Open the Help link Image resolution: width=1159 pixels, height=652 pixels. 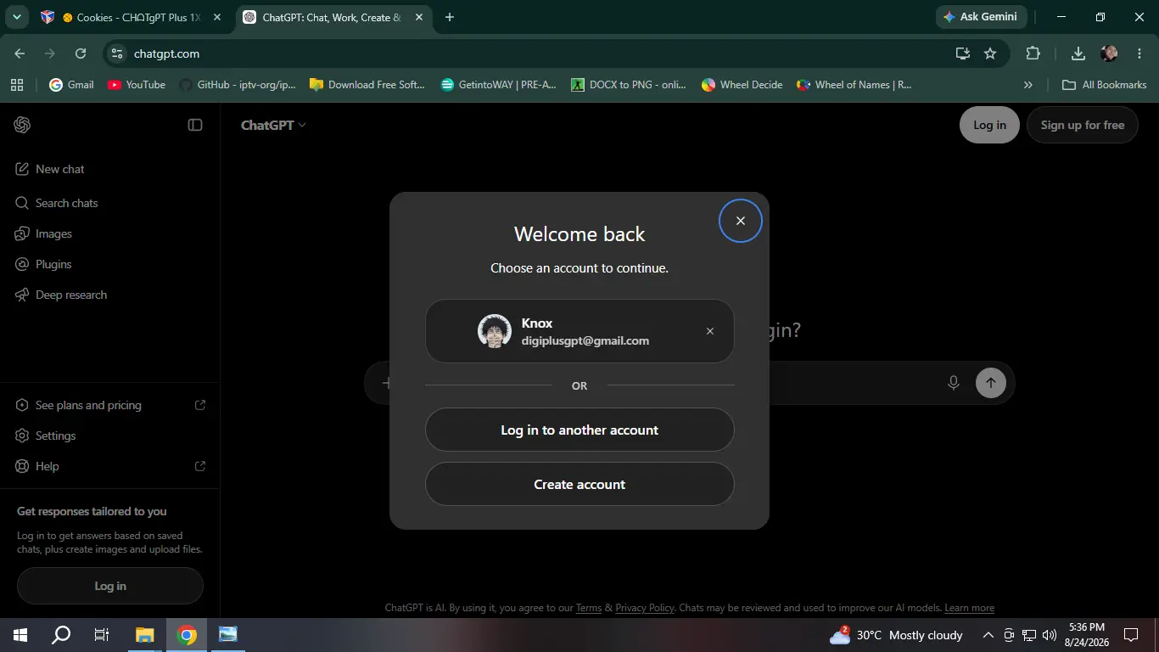110,466
